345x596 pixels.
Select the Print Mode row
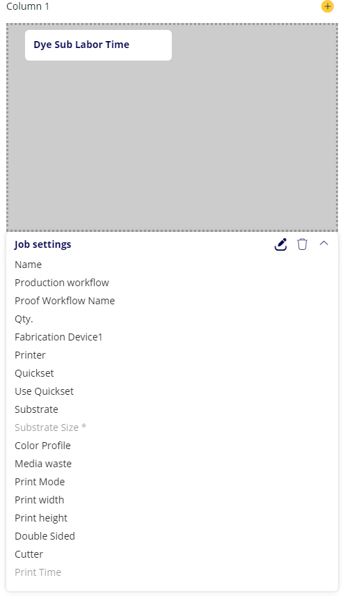point(40,482)
